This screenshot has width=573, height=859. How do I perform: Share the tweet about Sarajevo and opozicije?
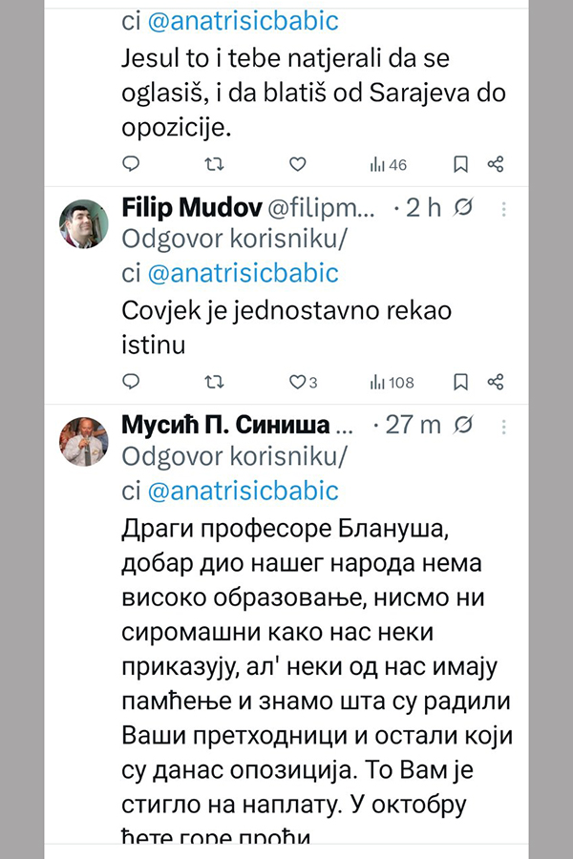pyautogui.click(x=495, y=164)
